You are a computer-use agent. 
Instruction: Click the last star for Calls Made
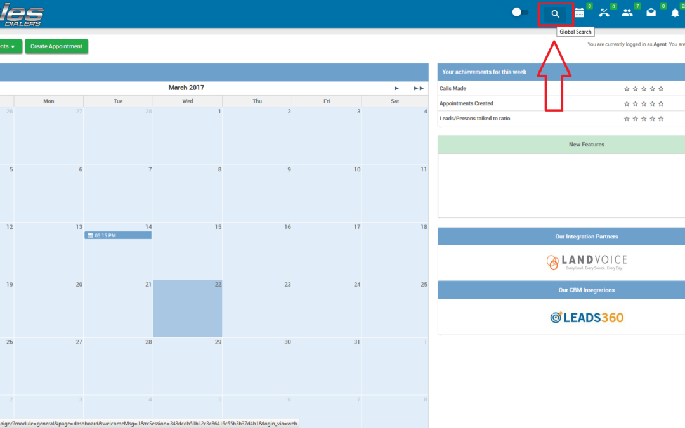click(660, 89)
